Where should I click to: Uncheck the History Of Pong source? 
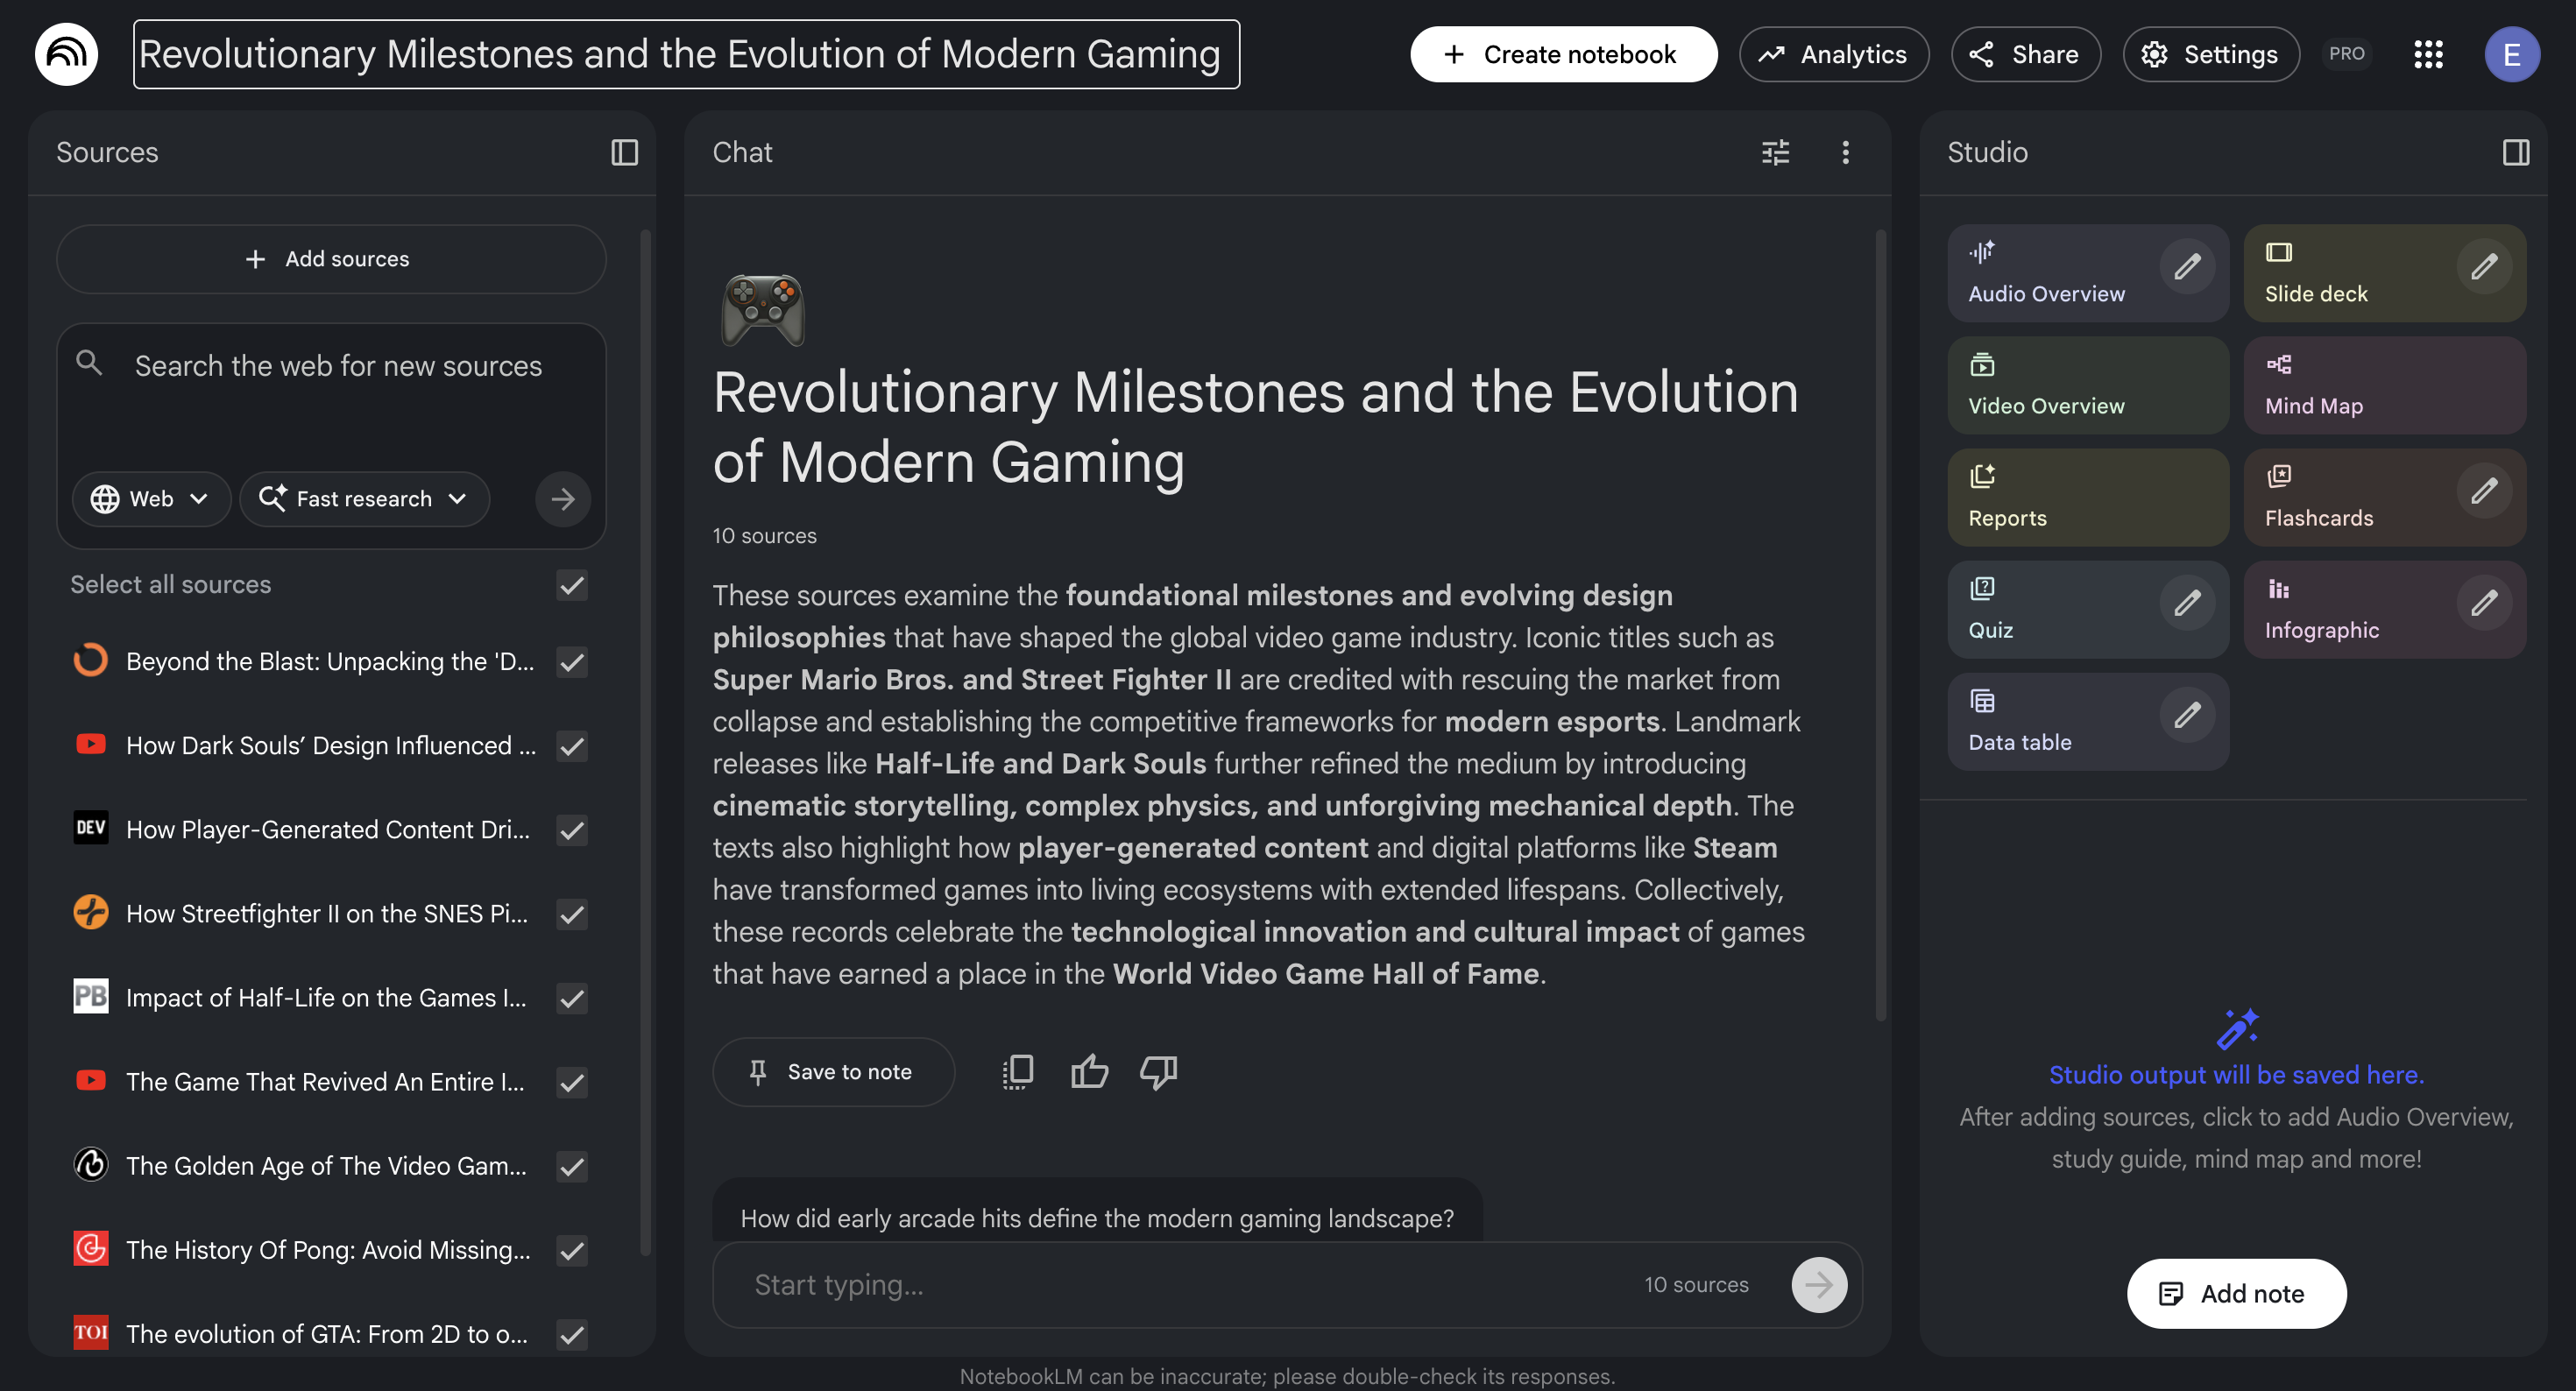click(572, 1250)
